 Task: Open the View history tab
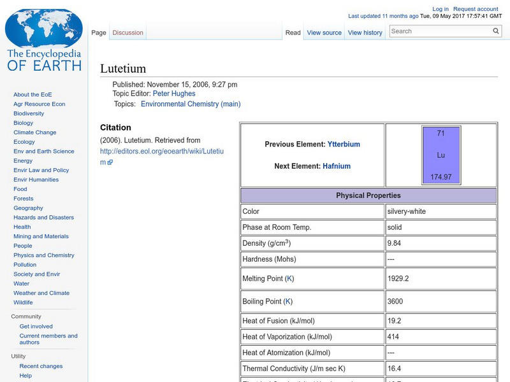(365, 32)
